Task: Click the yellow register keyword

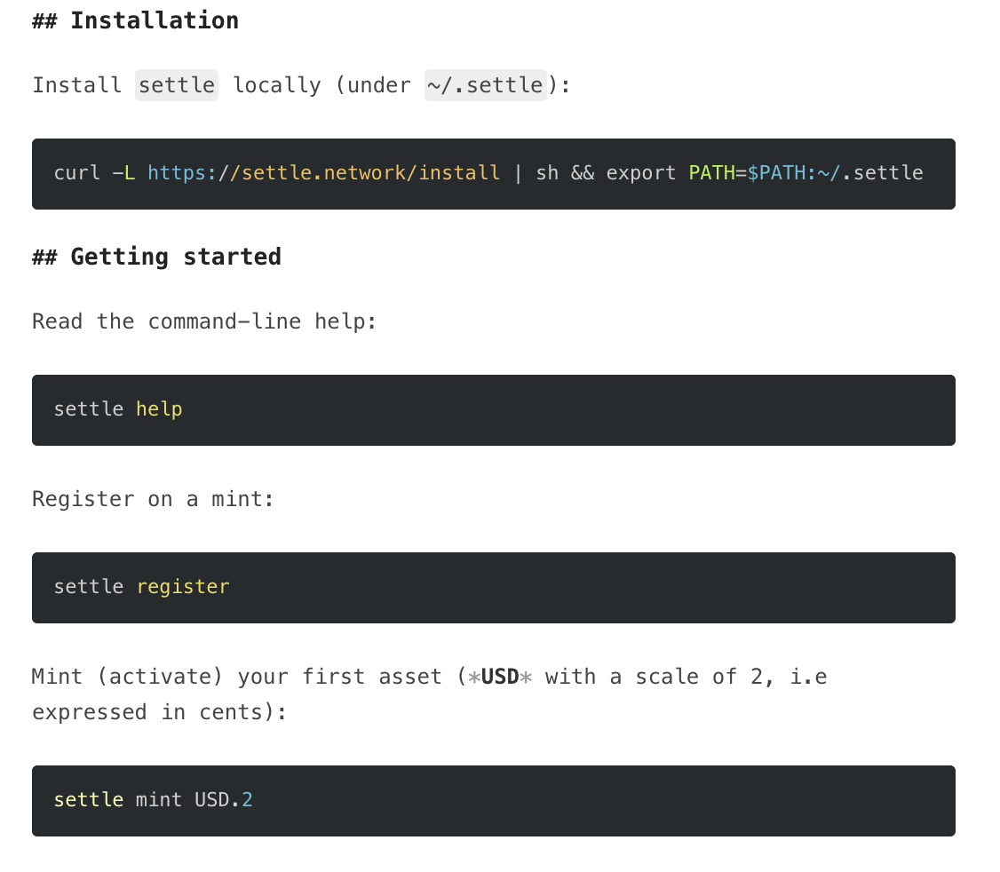Action: tap(183, 587)
